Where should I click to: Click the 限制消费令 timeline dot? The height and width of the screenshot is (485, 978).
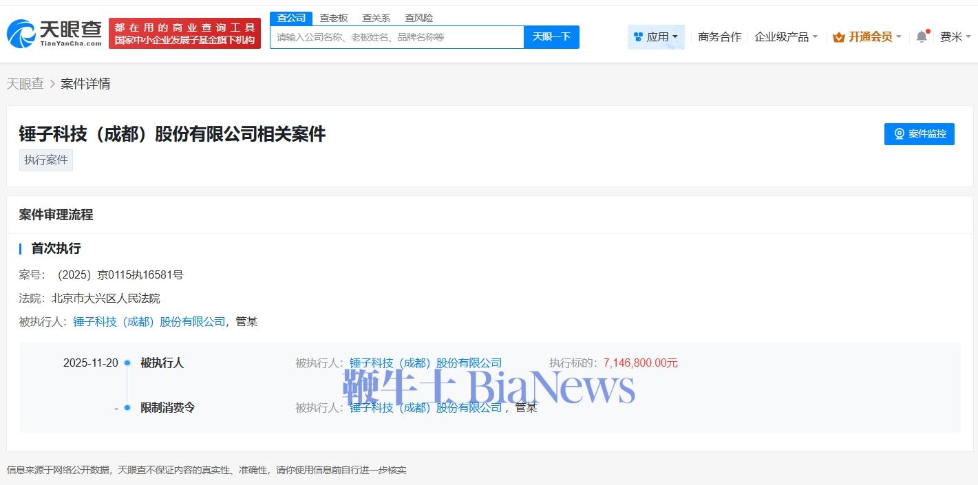pyautogui.click(x=127, y=408)
